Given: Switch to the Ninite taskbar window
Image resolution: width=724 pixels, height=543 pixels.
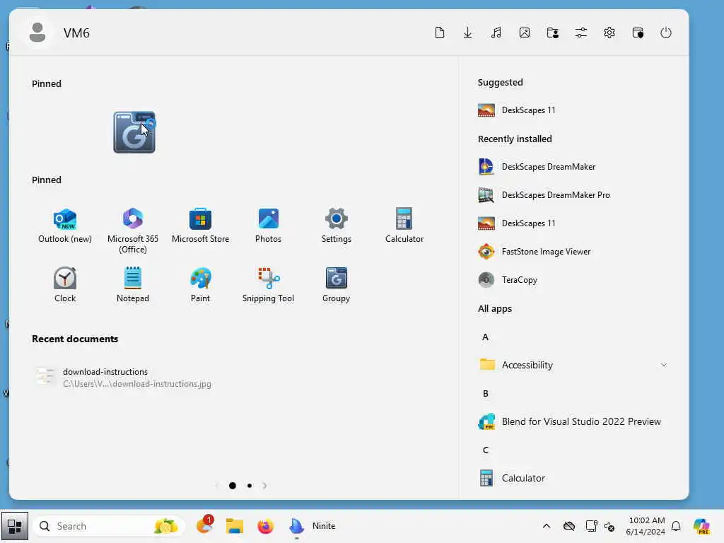Looking at the screenshot, I should click(x=312, y=526).
